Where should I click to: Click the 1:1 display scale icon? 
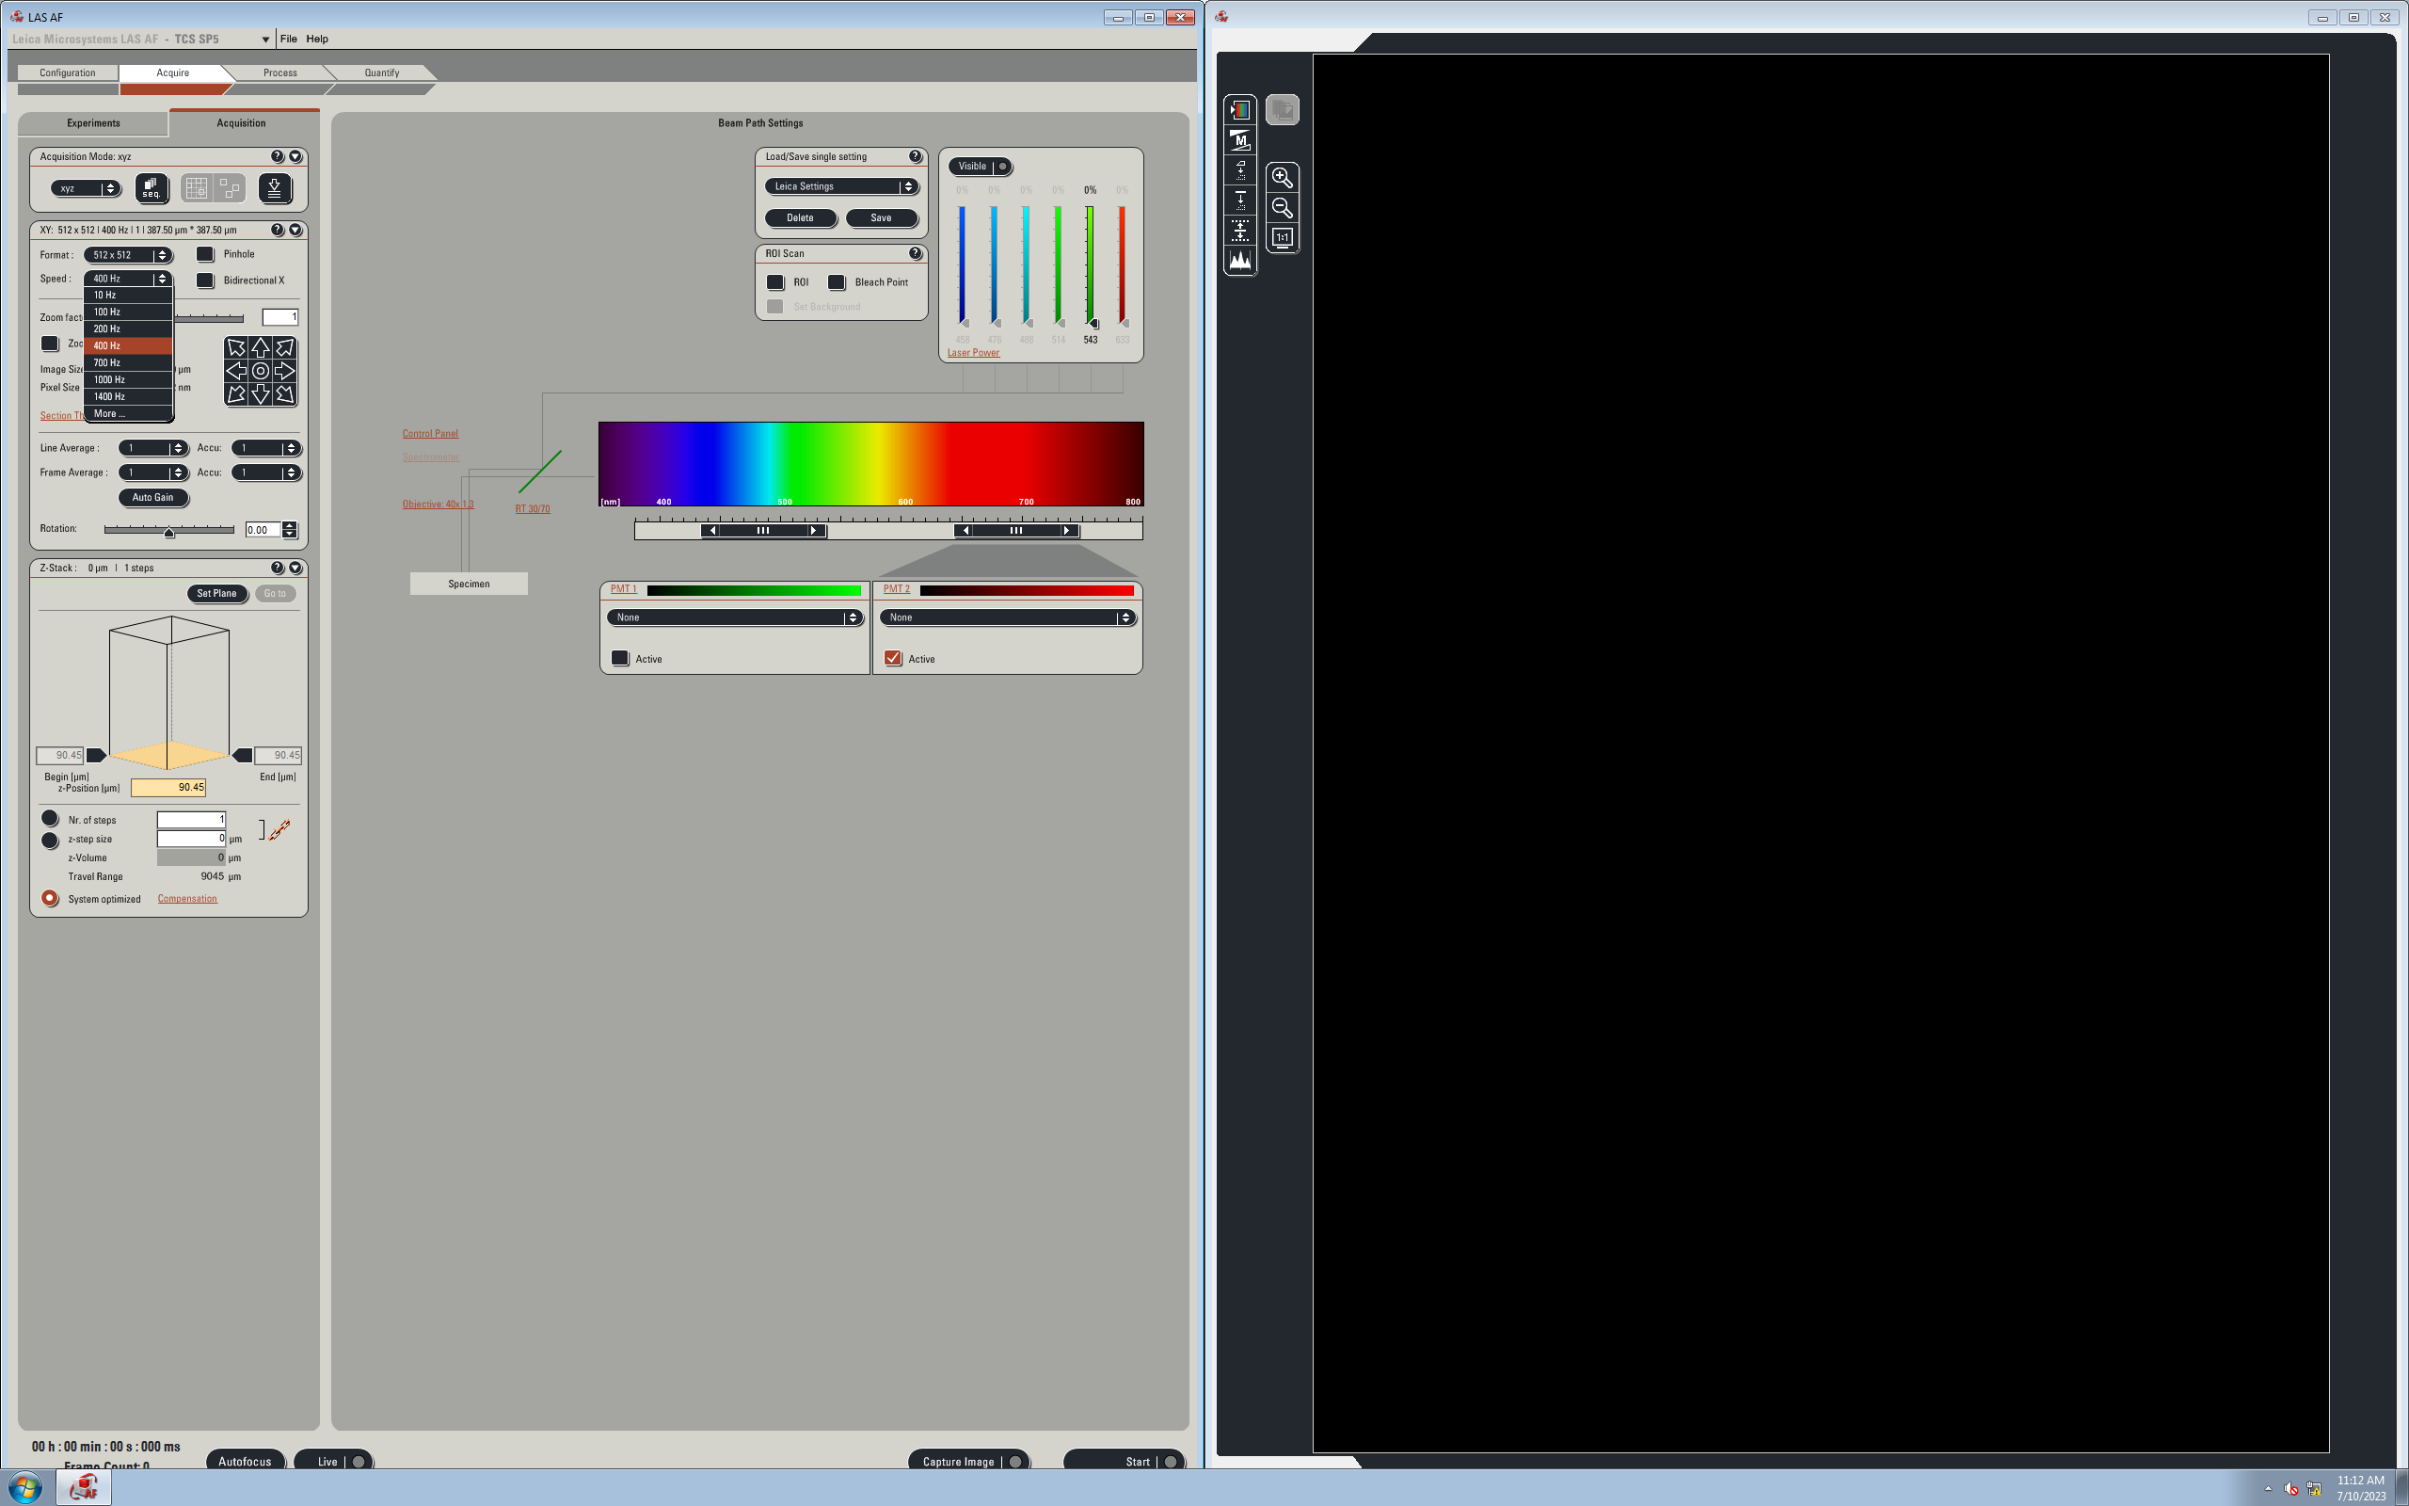1283,238
